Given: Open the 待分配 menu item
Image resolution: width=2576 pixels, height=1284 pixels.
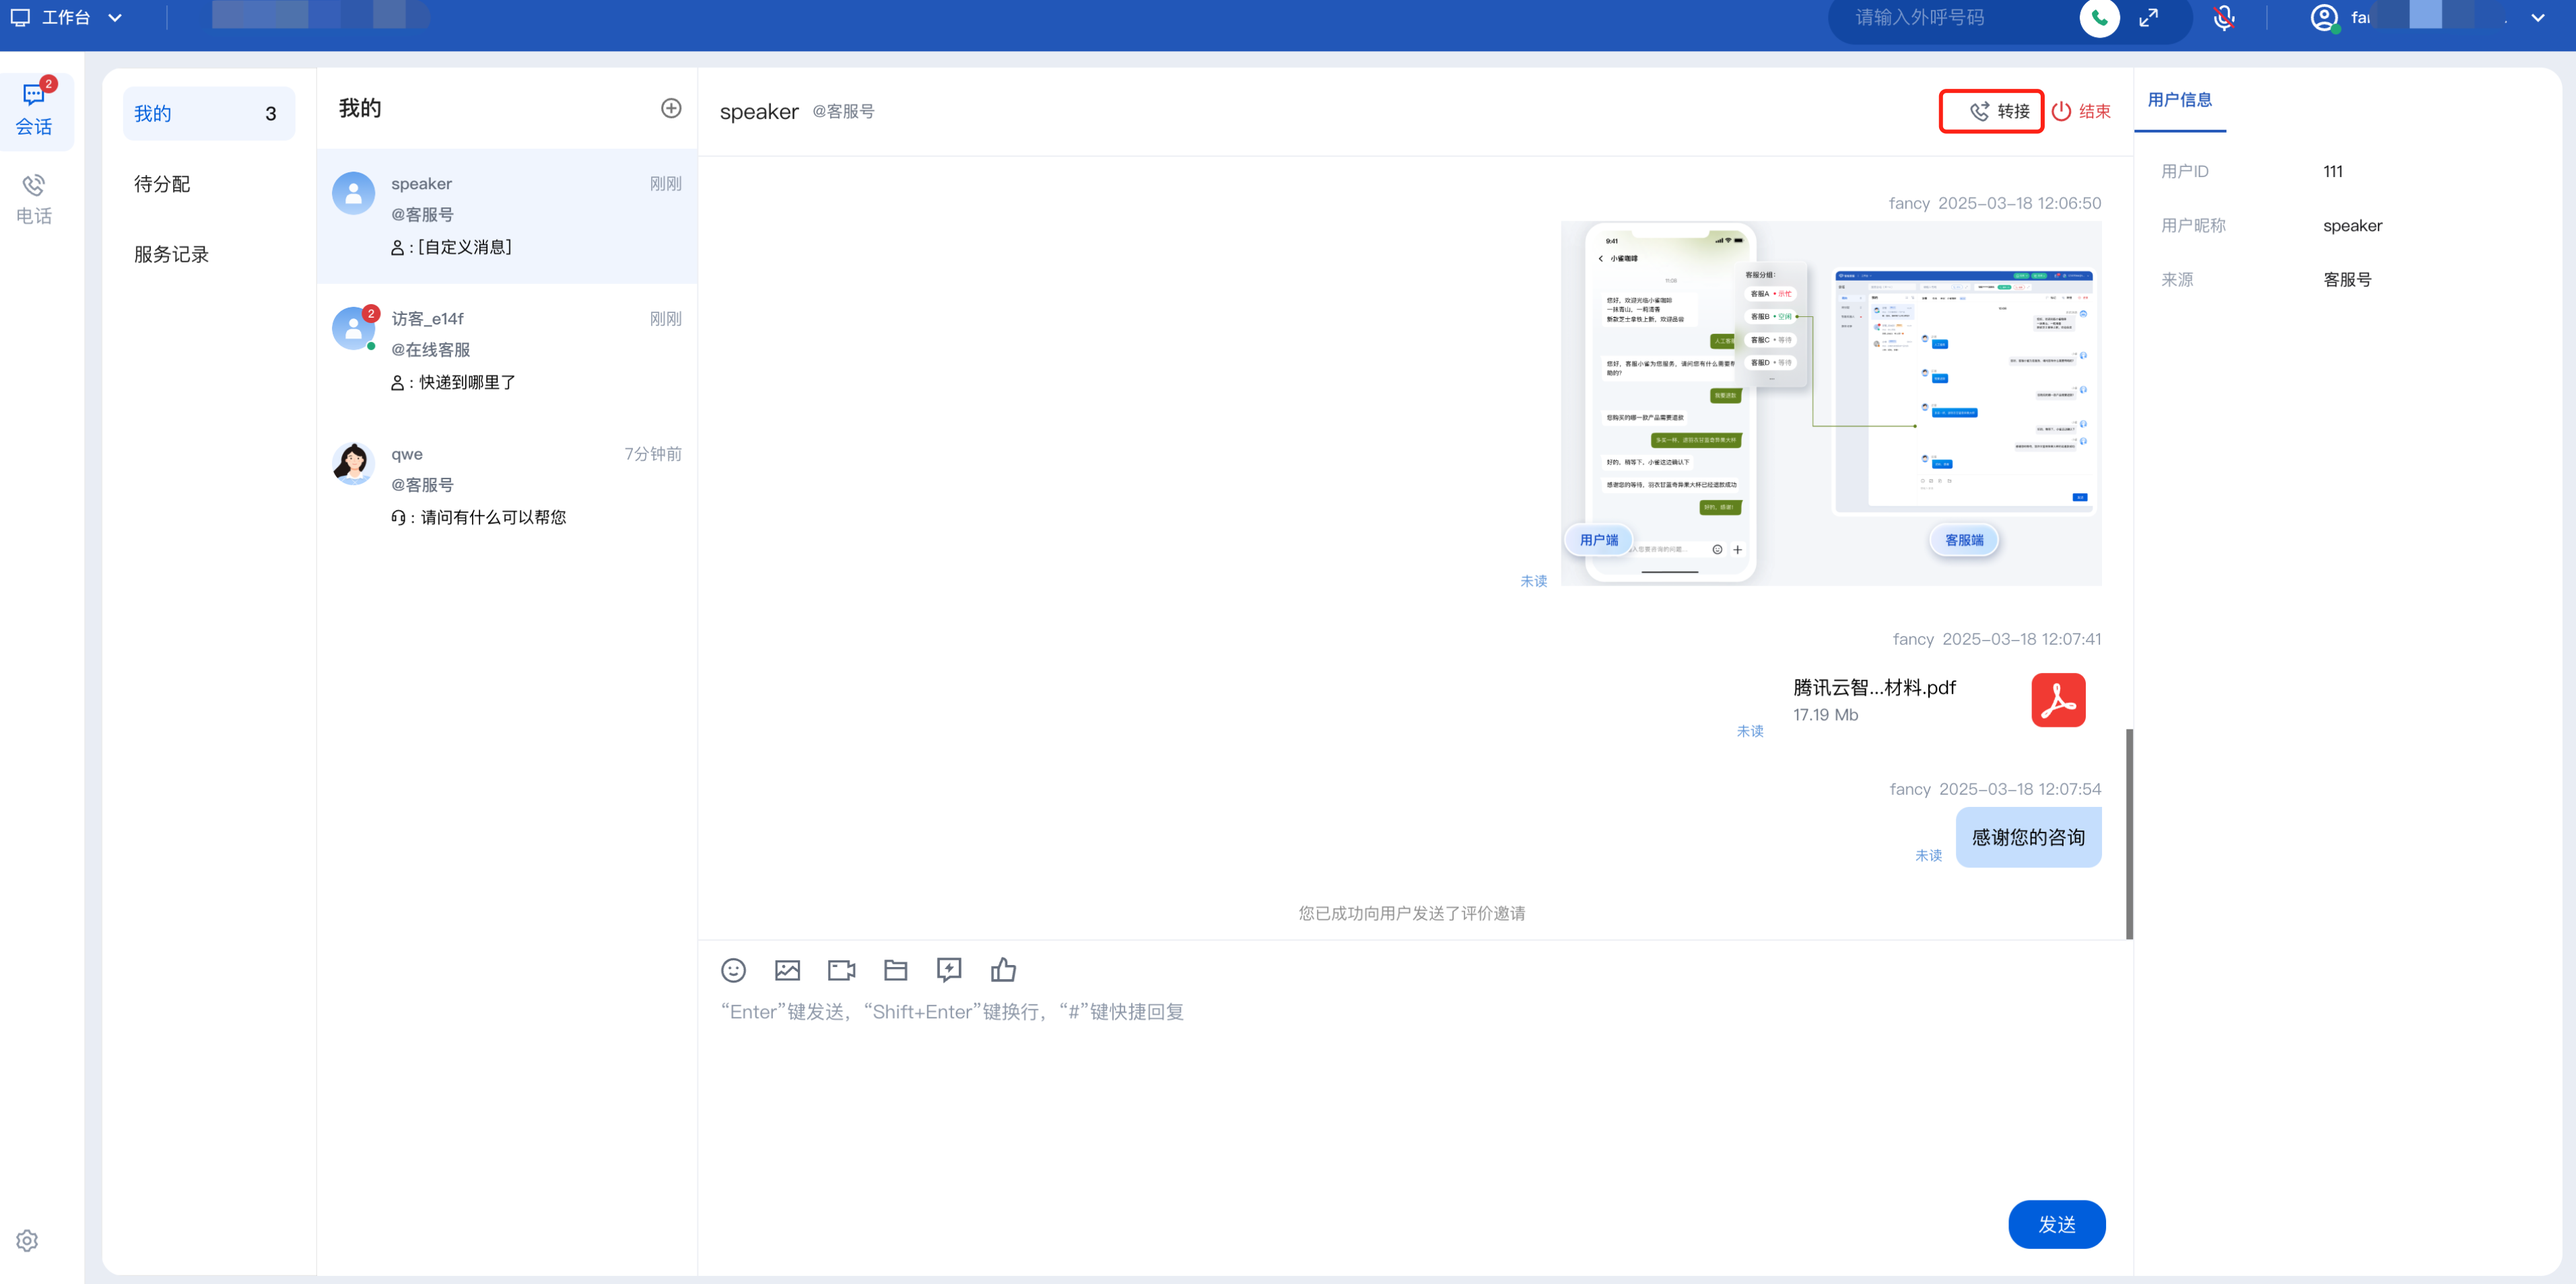Looking at the screenshot, I should click(x=162, y=184).
